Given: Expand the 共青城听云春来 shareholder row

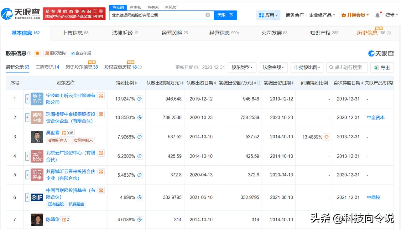Looking at the screenshot, I should (x=27, y=175).
